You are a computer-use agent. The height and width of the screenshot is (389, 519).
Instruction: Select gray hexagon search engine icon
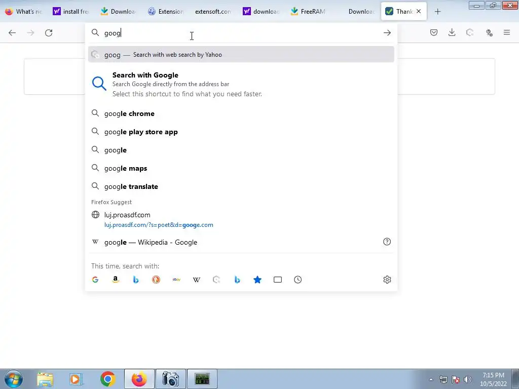[x=217, y=280]
